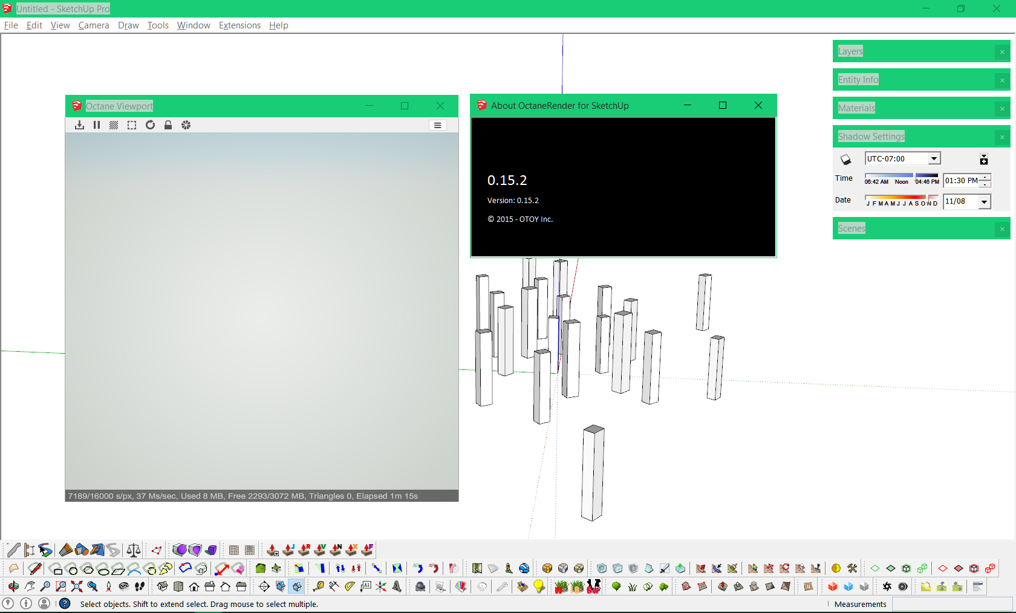The width and height of the screenshot is (1016, 613).
Task: Click the 01:30 PM time field
Action: pyautogui.click(x=962, y=181)
